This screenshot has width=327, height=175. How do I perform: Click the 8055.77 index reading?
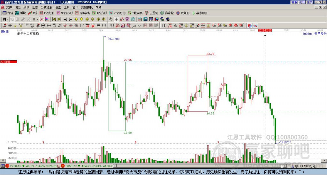(71, 166)
